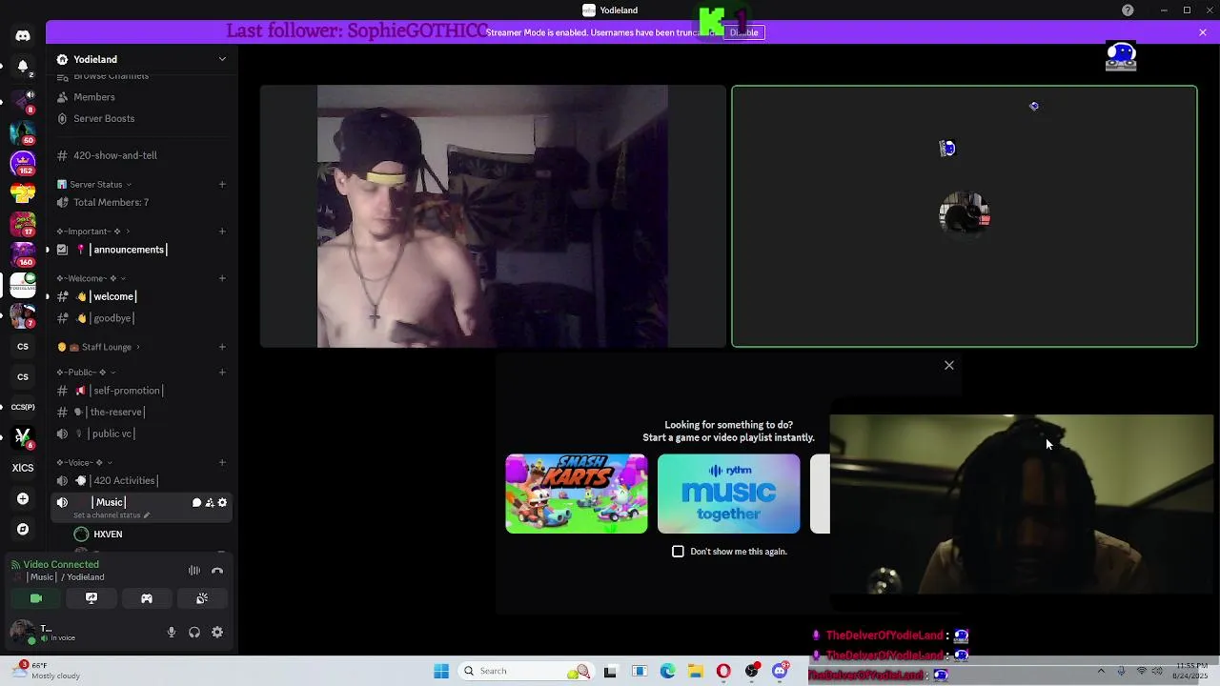Add channel to Welcome category
This screenshot has width=1220, height=686.
click(222, 278)
